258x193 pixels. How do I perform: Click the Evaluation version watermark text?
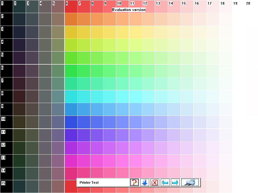129,10
